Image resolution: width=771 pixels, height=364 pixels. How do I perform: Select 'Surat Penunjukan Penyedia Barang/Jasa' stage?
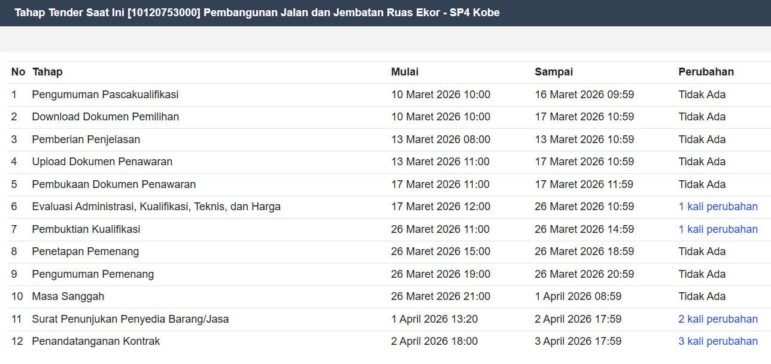[130, 319]
